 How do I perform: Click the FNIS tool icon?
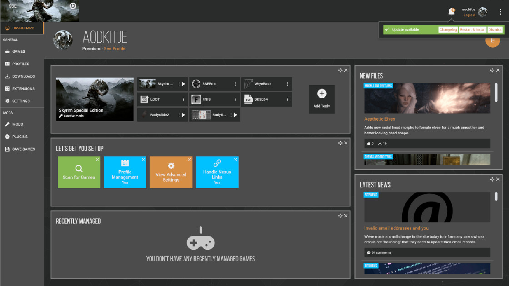coord(196,100)
